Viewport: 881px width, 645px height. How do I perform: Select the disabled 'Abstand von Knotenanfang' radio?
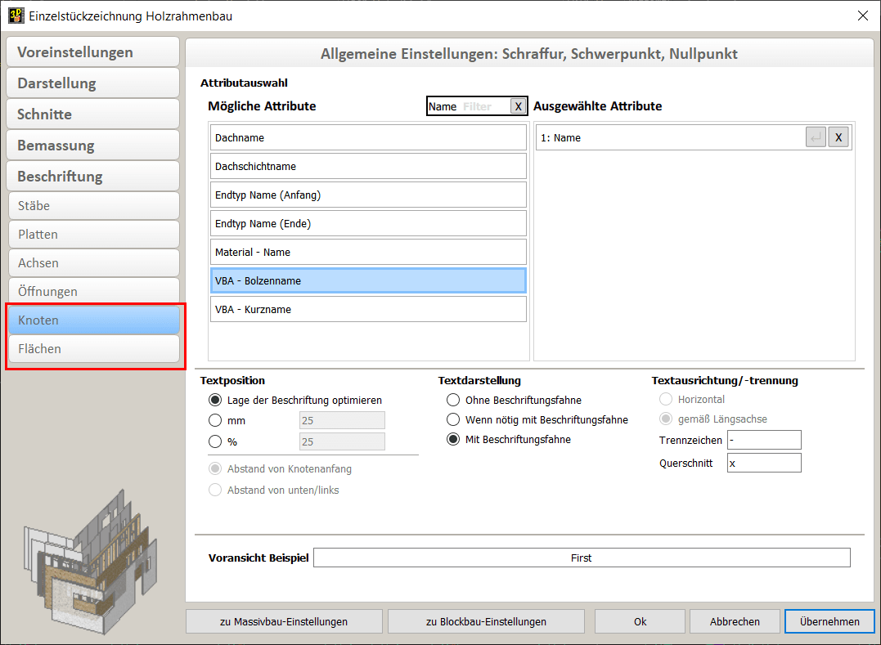(x=215, y=468)
